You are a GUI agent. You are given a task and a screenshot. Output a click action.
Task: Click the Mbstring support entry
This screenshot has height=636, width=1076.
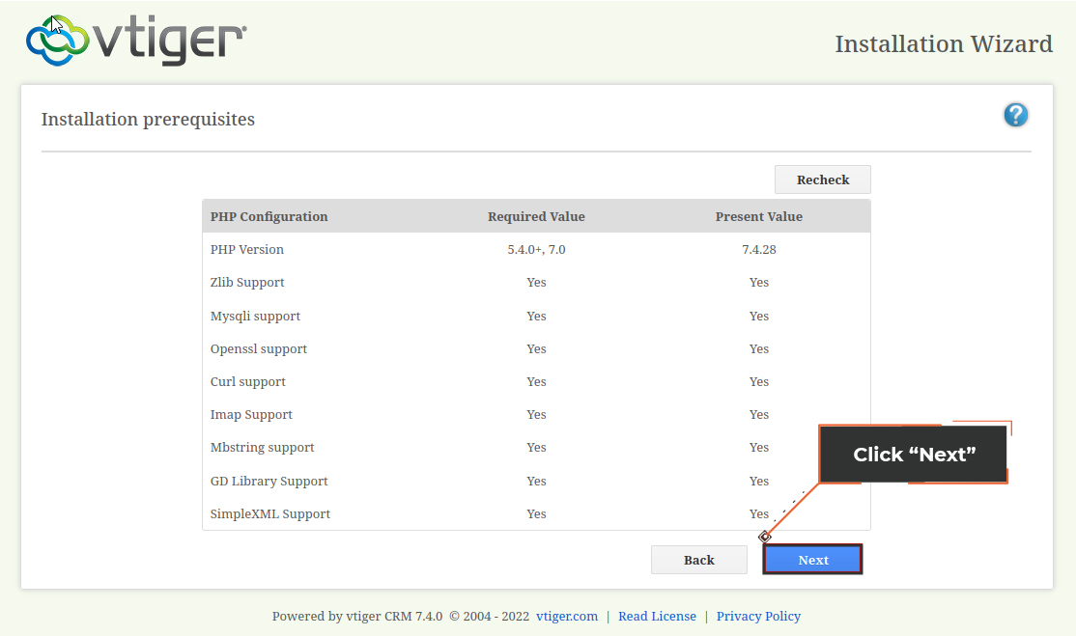pyautogui.click(x=262, y=447)
